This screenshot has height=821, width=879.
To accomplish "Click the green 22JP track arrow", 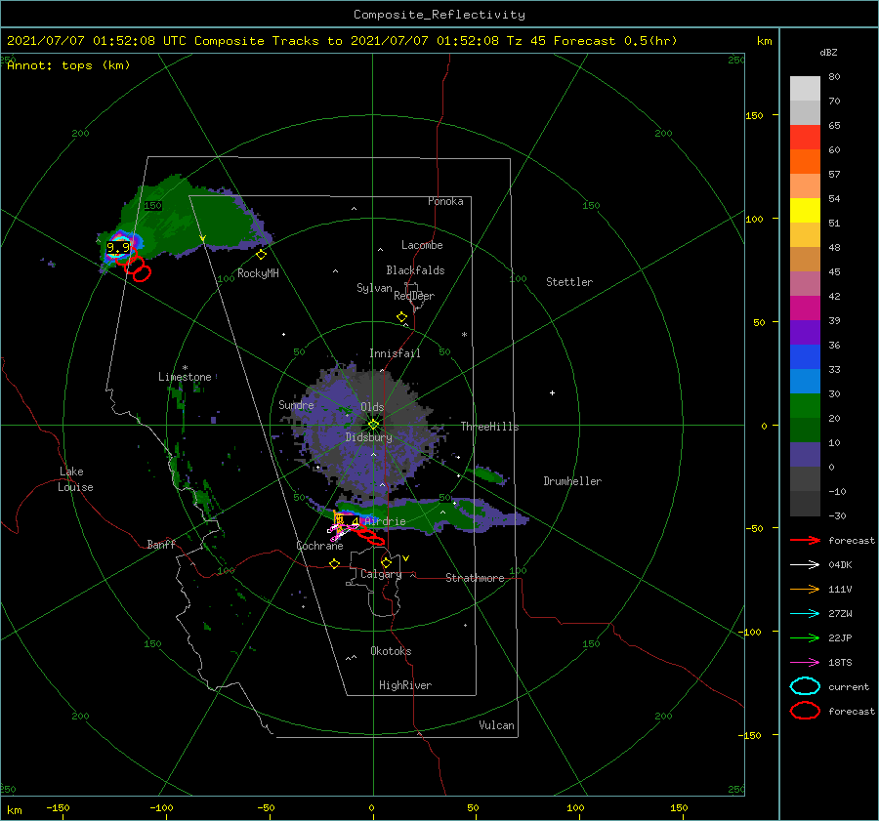I will coord(805,637).
